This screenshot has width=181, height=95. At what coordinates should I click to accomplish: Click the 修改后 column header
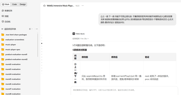pos(126,57)
